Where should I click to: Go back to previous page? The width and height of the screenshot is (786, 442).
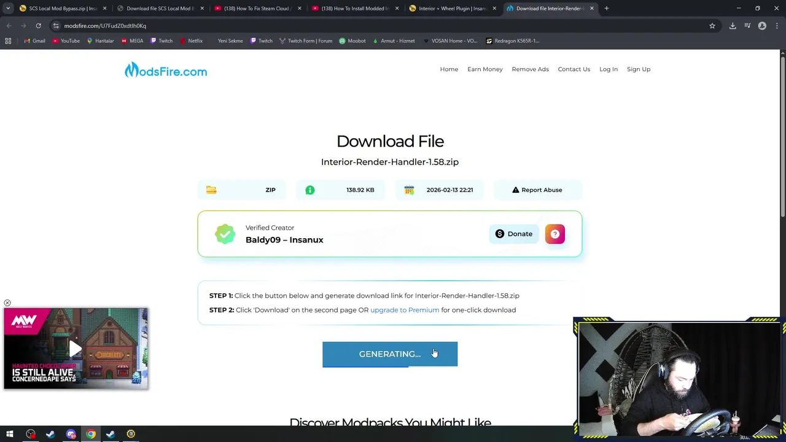click(9, 26)
